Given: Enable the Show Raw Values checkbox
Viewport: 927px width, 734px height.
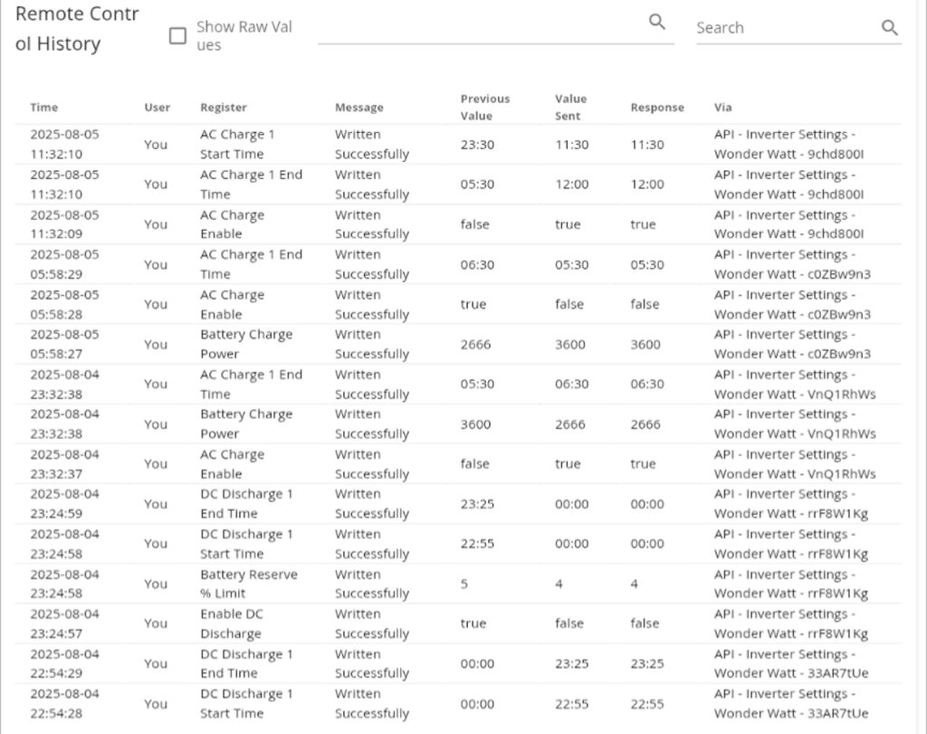Looking at the screenshot, I should [178, 36].
